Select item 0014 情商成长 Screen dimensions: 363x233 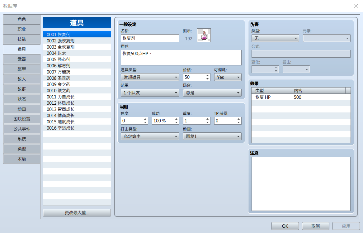coord(77,116)
